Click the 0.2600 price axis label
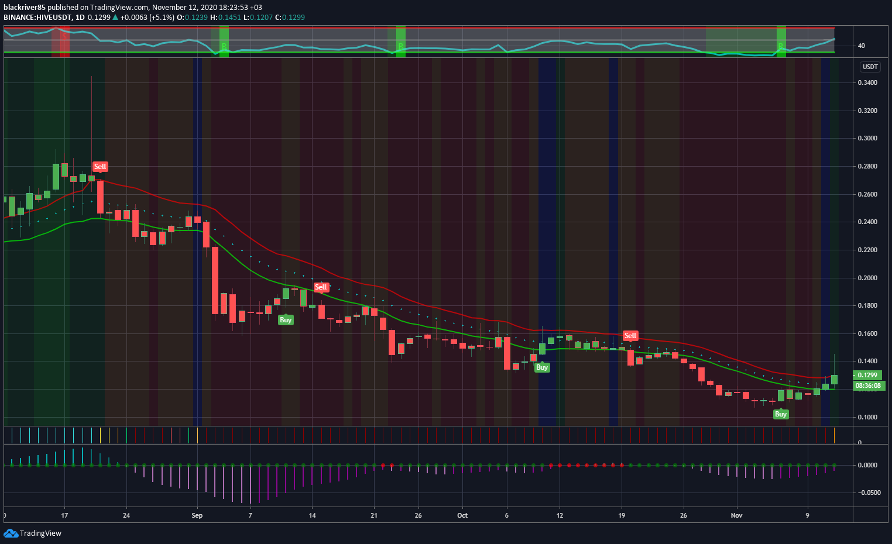The width and height of the screenshot is (892, 544). [x=867, y=194]
